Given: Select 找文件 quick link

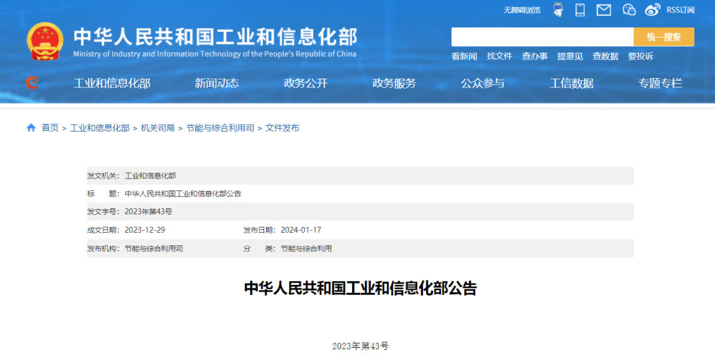Looking at the screenshot, I should click(x=499, y=56).
